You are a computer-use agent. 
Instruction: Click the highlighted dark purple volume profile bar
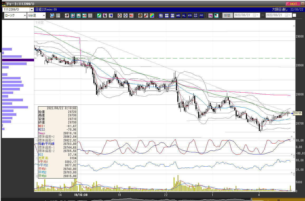(x=18, y=60)
